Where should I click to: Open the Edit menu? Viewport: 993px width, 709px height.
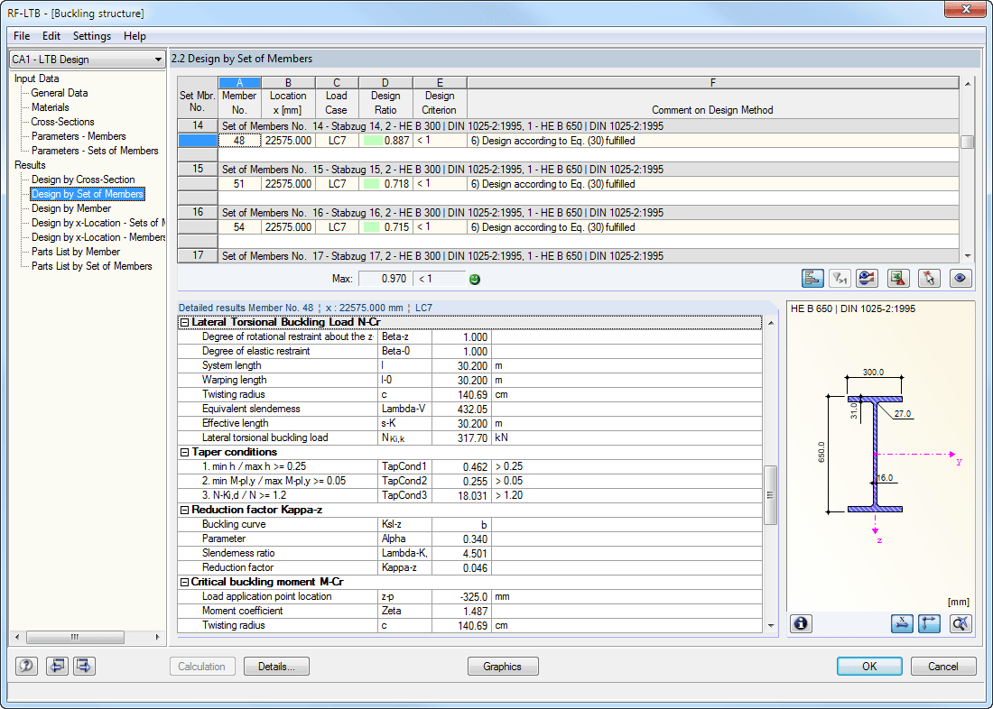51,36
